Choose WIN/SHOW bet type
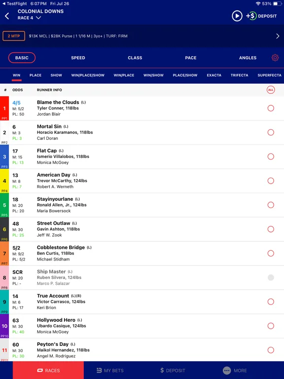The height and width of the screenshot is (379, 284). point(154,75)
